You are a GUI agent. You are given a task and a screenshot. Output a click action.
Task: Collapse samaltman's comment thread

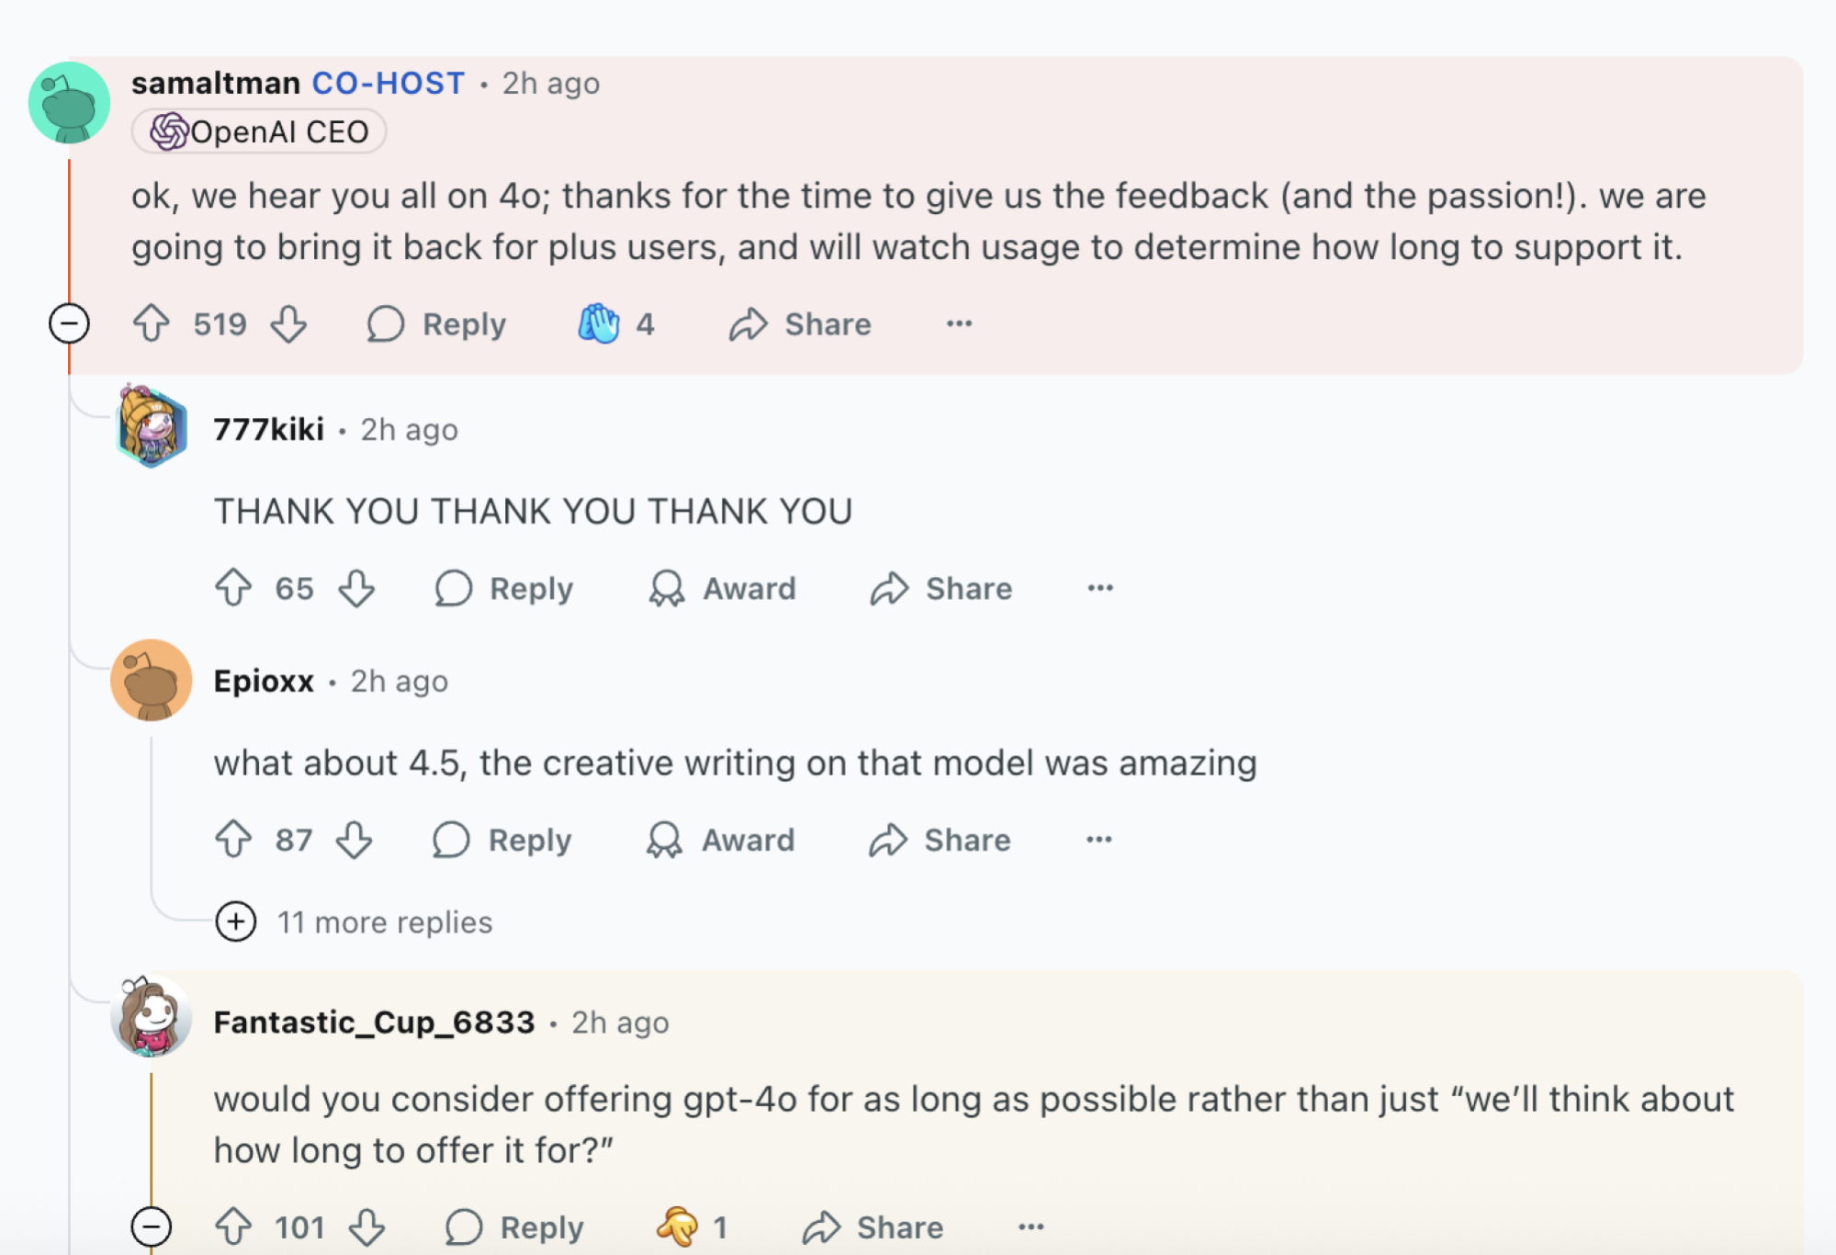69,323
